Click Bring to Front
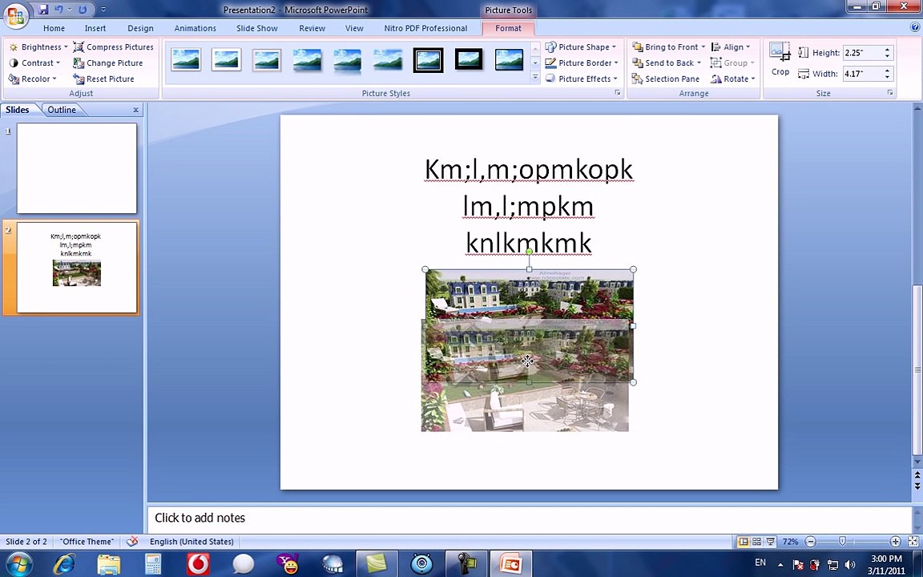Image resolution: width=923 pixels, height=577 pixels. tap(669, 47)
